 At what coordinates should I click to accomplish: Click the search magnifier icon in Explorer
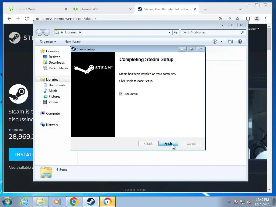tap(243, 32)
